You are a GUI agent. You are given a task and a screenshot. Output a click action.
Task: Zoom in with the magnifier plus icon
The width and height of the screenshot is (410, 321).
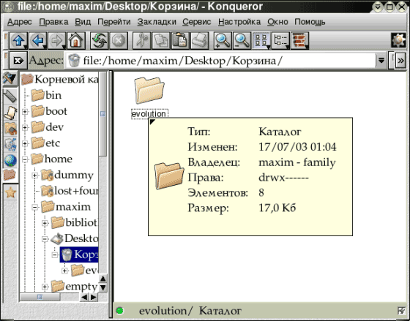click(x=223, y=41)
